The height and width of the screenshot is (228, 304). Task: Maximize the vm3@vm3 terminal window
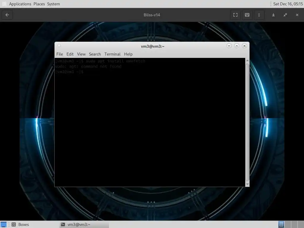pyautogui.click(x=237, y=46)
